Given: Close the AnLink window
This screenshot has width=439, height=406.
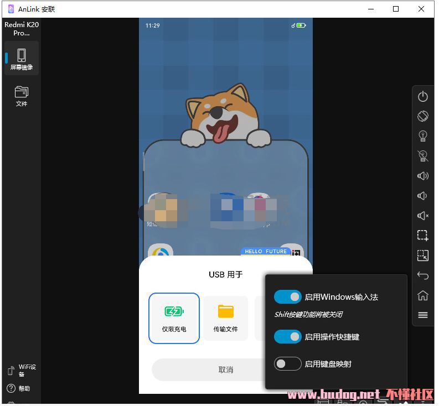Looking at the screenshot, I should coord(421,9).
